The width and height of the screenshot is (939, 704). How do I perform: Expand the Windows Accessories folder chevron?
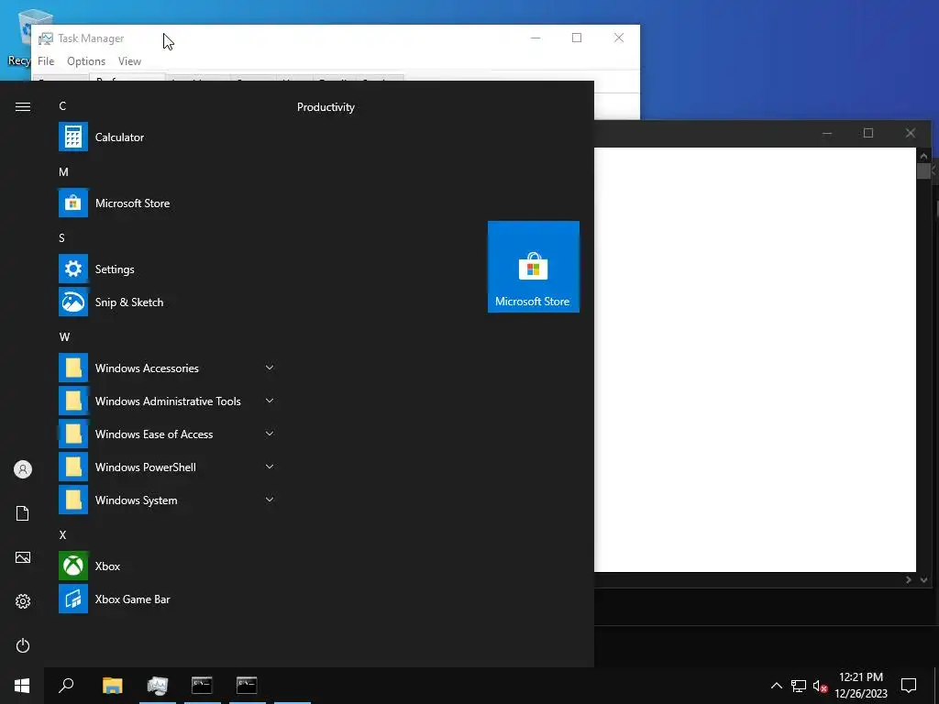pos(270,368)
